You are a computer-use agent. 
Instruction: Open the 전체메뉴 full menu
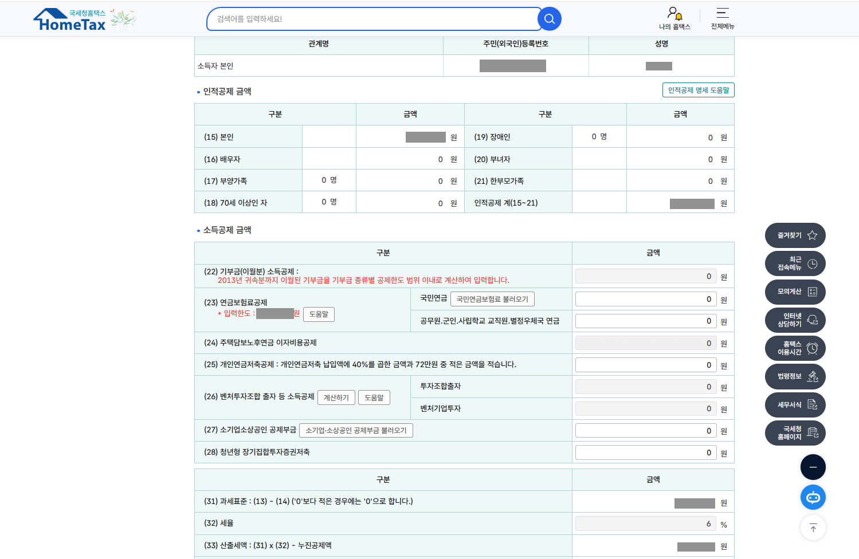tap(721, 18)
